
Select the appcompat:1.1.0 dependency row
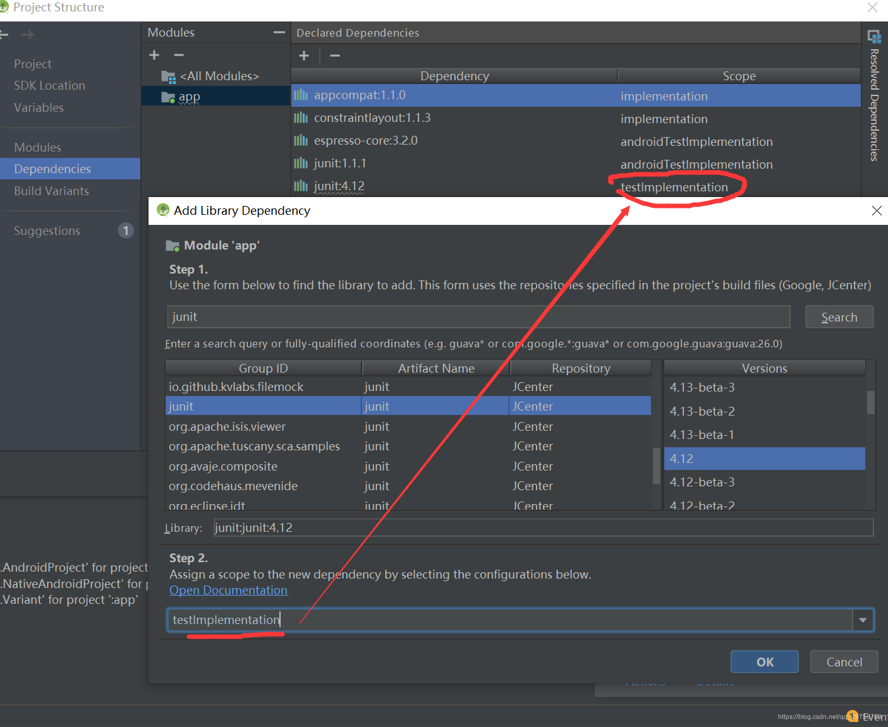click(x=576, y=95)
